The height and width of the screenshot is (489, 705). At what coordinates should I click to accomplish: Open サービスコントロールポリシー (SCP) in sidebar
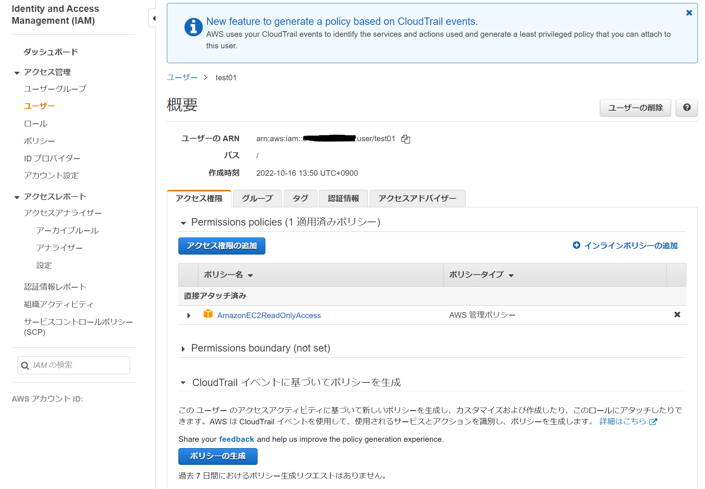coord(78,327)
